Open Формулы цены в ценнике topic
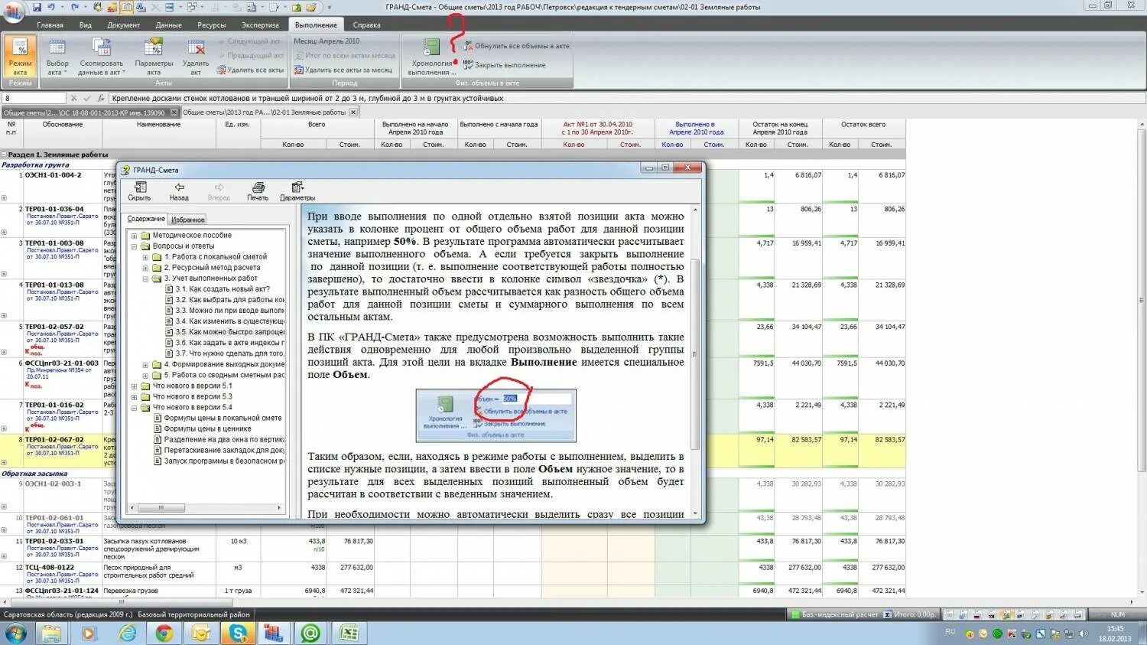The image size is (1147, 645). click(x=207, y=429)
